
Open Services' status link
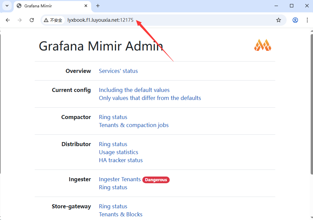pyautogui.click(x=118, y=71)
